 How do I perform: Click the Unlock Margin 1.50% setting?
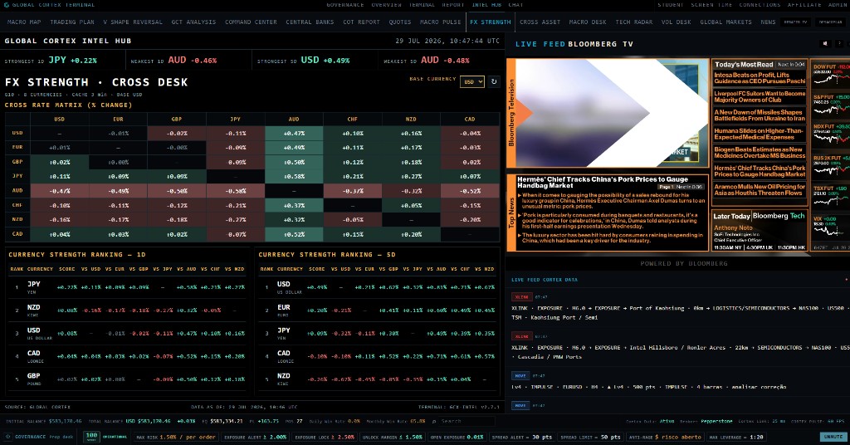point(392,437)
